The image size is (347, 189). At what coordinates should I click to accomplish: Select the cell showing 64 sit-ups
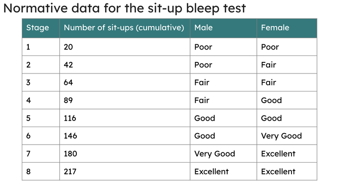69,83
